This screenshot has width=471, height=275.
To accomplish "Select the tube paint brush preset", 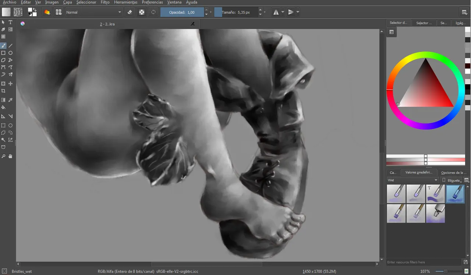I will pyautogui.click(x=436, y=213).
